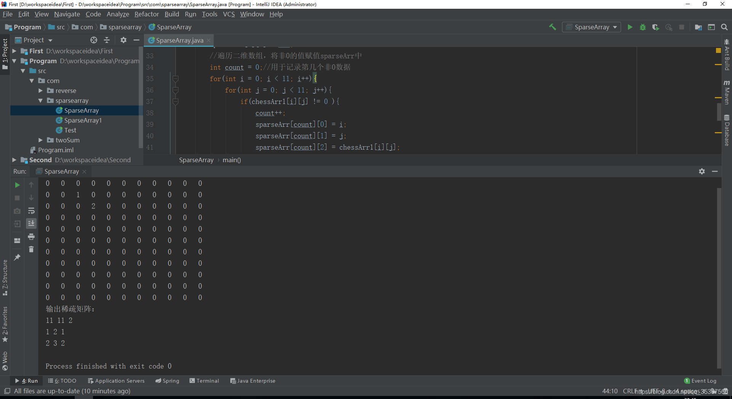Open the Ant Build side panel

click(727, 54)
